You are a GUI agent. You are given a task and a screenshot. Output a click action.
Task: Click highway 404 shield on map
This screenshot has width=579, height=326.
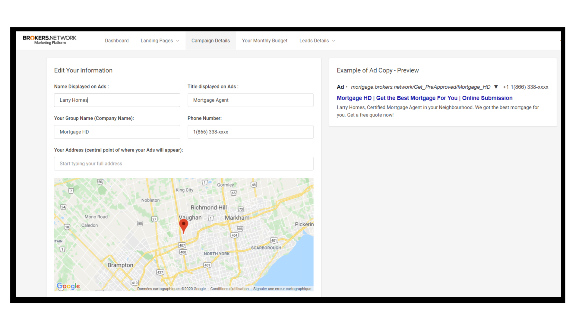tap(235, 235)
